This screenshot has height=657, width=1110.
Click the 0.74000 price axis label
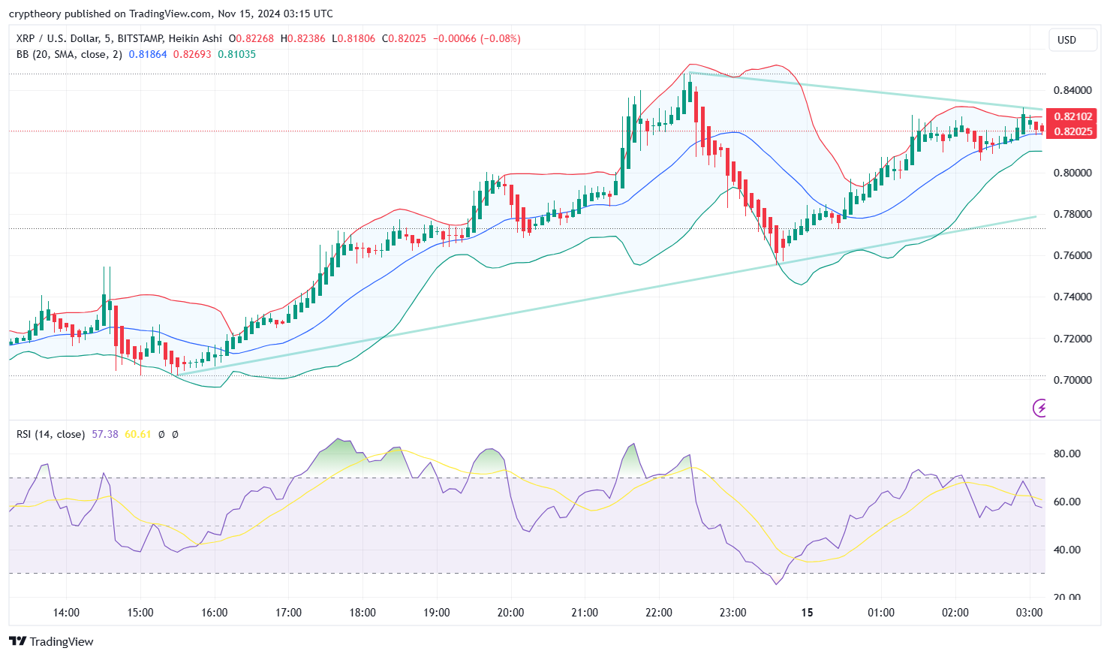(1072, 297)
